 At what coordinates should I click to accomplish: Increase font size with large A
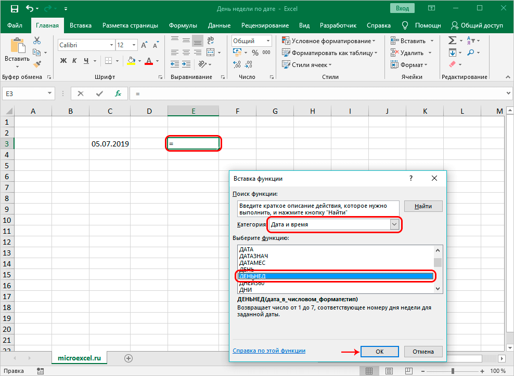coord(144,45)
